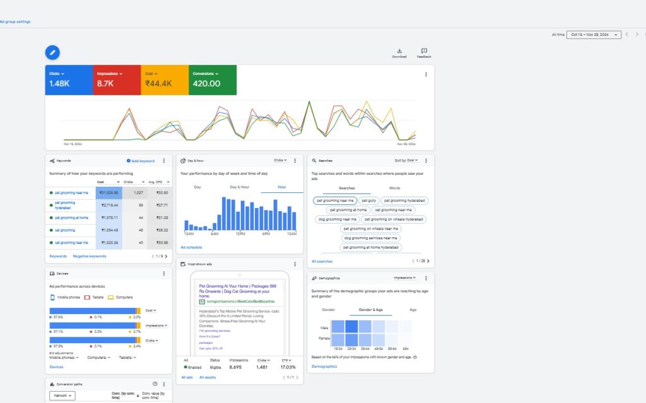
Task: Switch to the Words tab in Searches
Action: point(394,188)
